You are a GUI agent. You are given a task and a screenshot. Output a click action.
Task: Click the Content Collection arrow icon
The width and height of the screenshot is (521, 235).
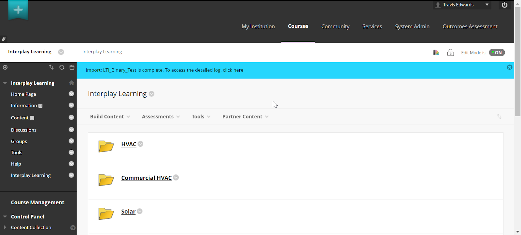point(73,228)
